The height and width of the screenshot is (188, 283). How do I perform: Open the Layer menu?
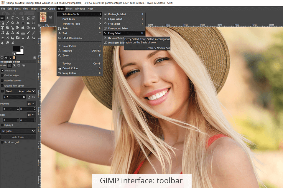click(43, 9)
